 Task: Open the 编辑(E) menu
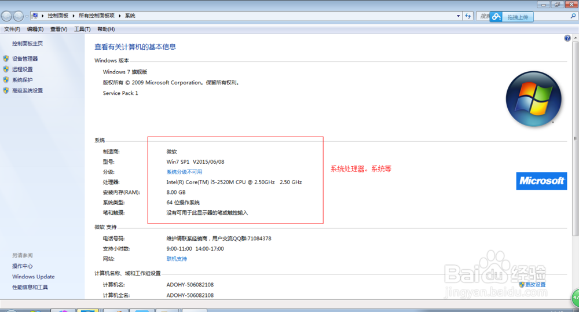point(35,29)
